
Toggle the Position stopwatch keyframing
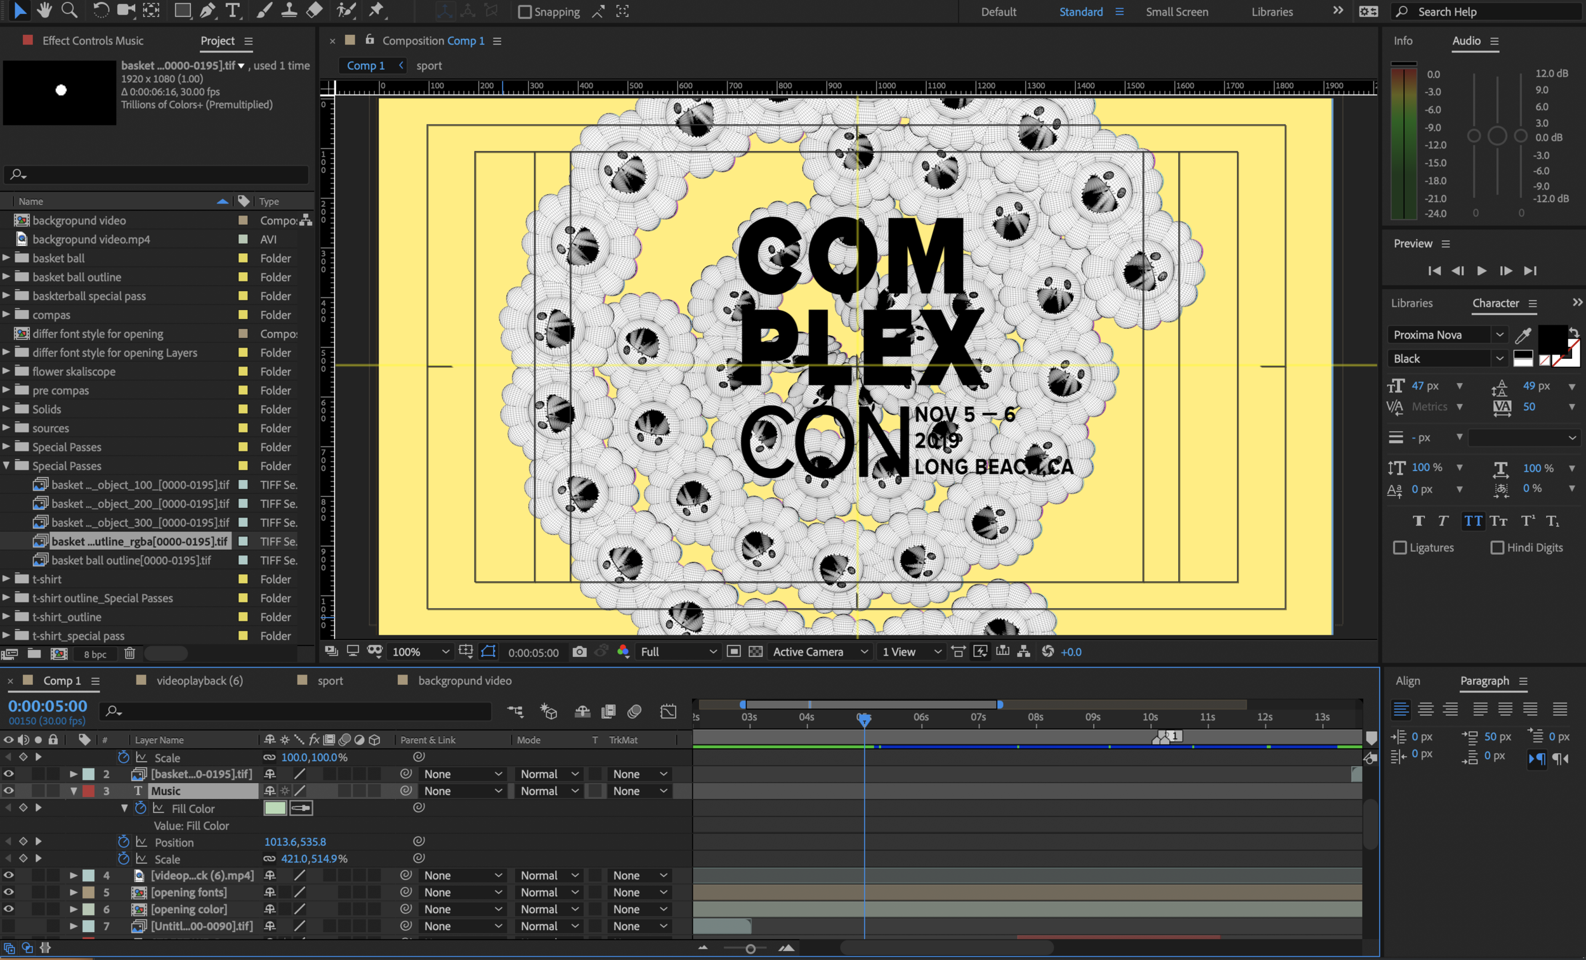(x=124, y=841)
